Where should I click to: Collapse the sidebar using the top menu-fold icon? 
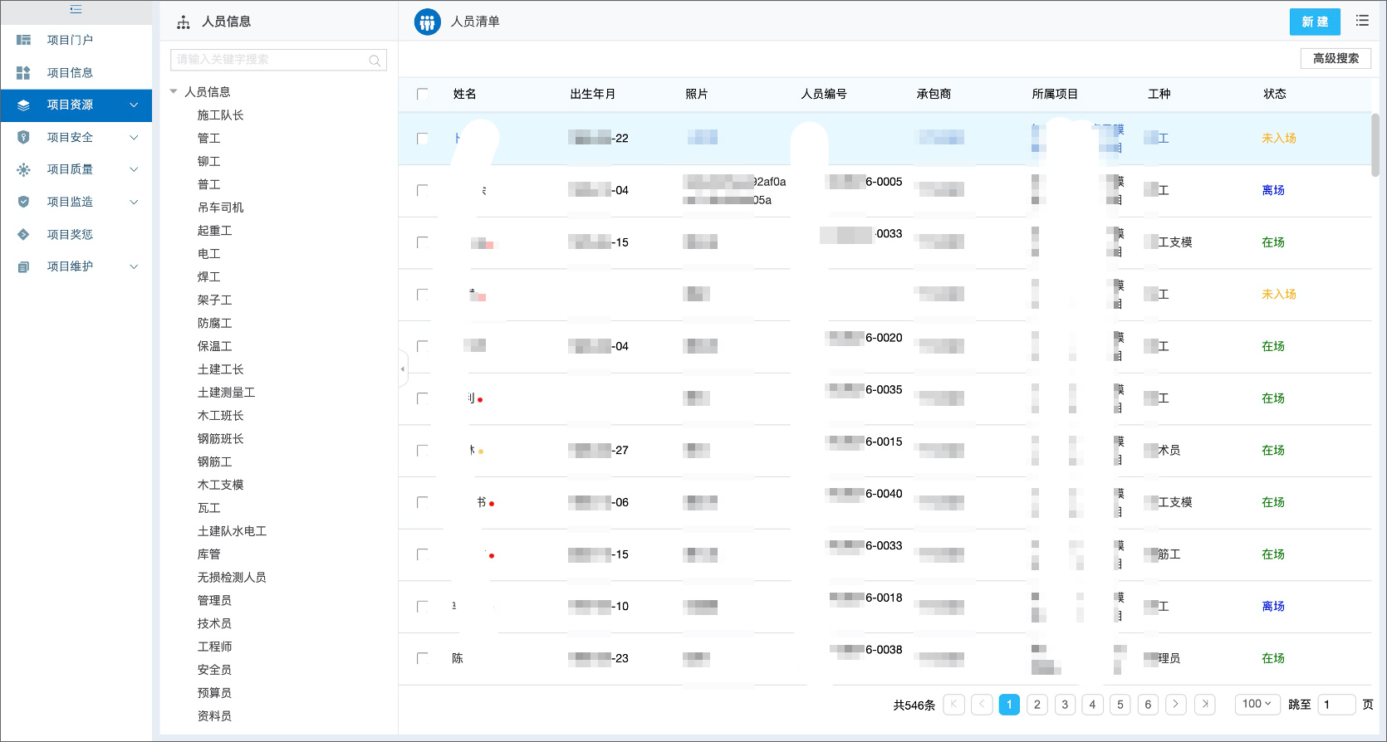point(76,10)
